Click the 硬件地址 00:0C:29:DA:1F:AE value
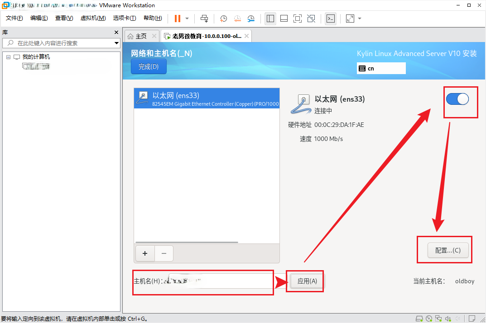Viewport: 486px width, 323px height. pyautogui.click(x=339, y=125)
